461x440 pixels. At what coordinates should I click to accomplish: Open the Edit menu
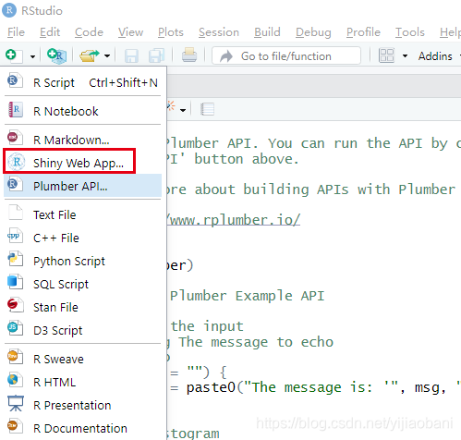pyautogui.click(x=50, y=32)
